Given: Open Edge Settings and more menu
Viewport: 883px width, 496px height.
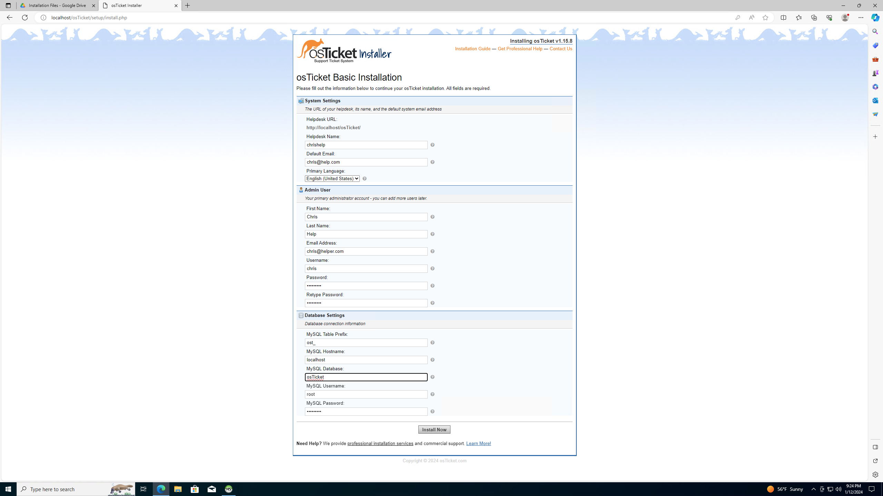Looking at the screenshot, I should tap(861, 18).
